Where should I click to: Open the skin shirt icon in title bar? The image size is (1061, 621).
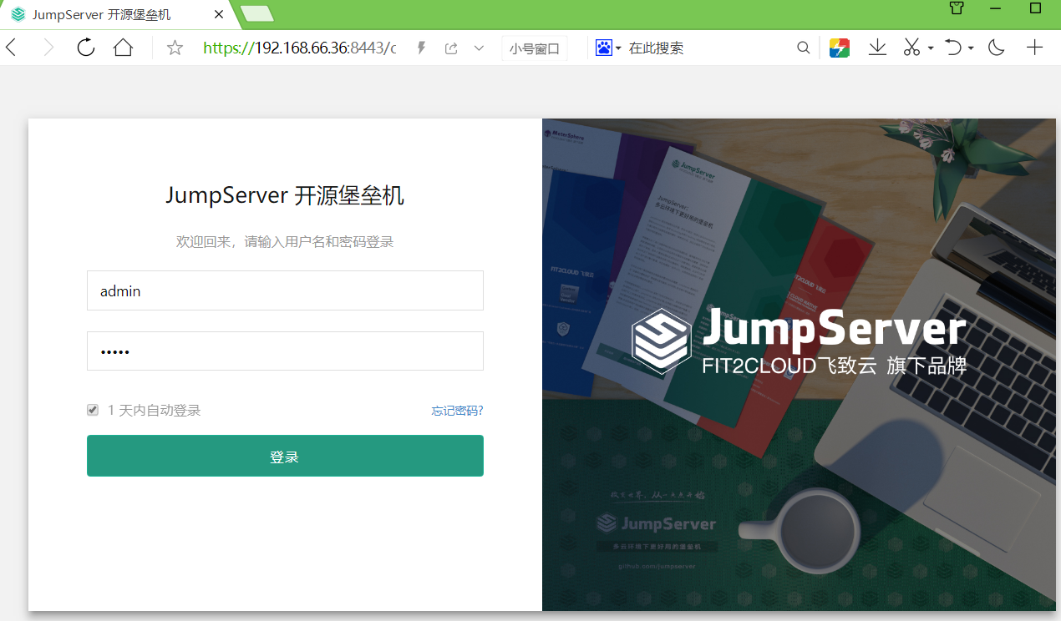click(x=957, y=8)
